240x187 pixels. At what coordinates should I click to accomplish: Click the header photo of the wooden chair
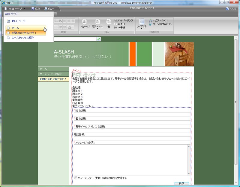point(179,54)
